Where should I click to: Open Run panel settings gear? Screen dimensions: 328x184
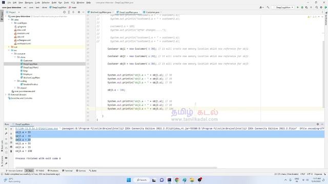click(318, 124)
